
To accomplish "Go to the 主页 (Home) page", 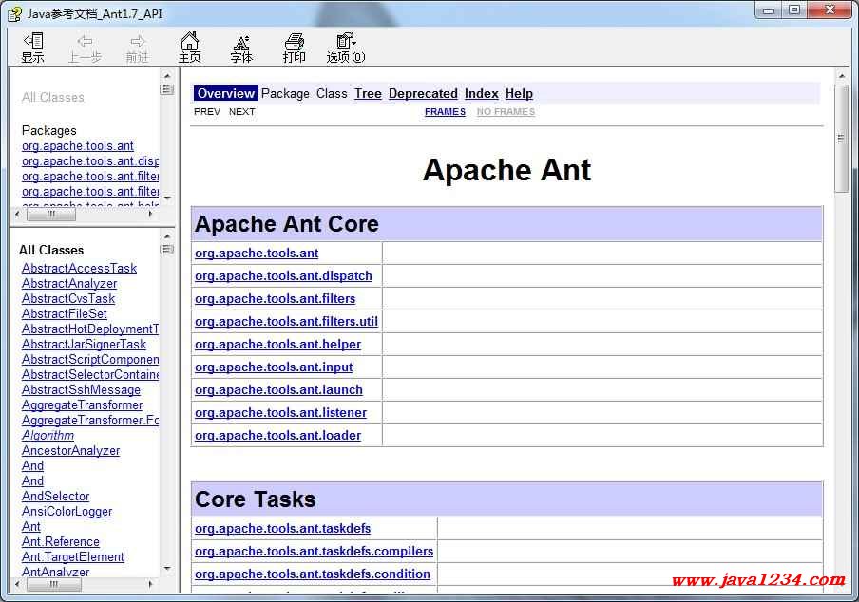I will [x=189, y=48].
